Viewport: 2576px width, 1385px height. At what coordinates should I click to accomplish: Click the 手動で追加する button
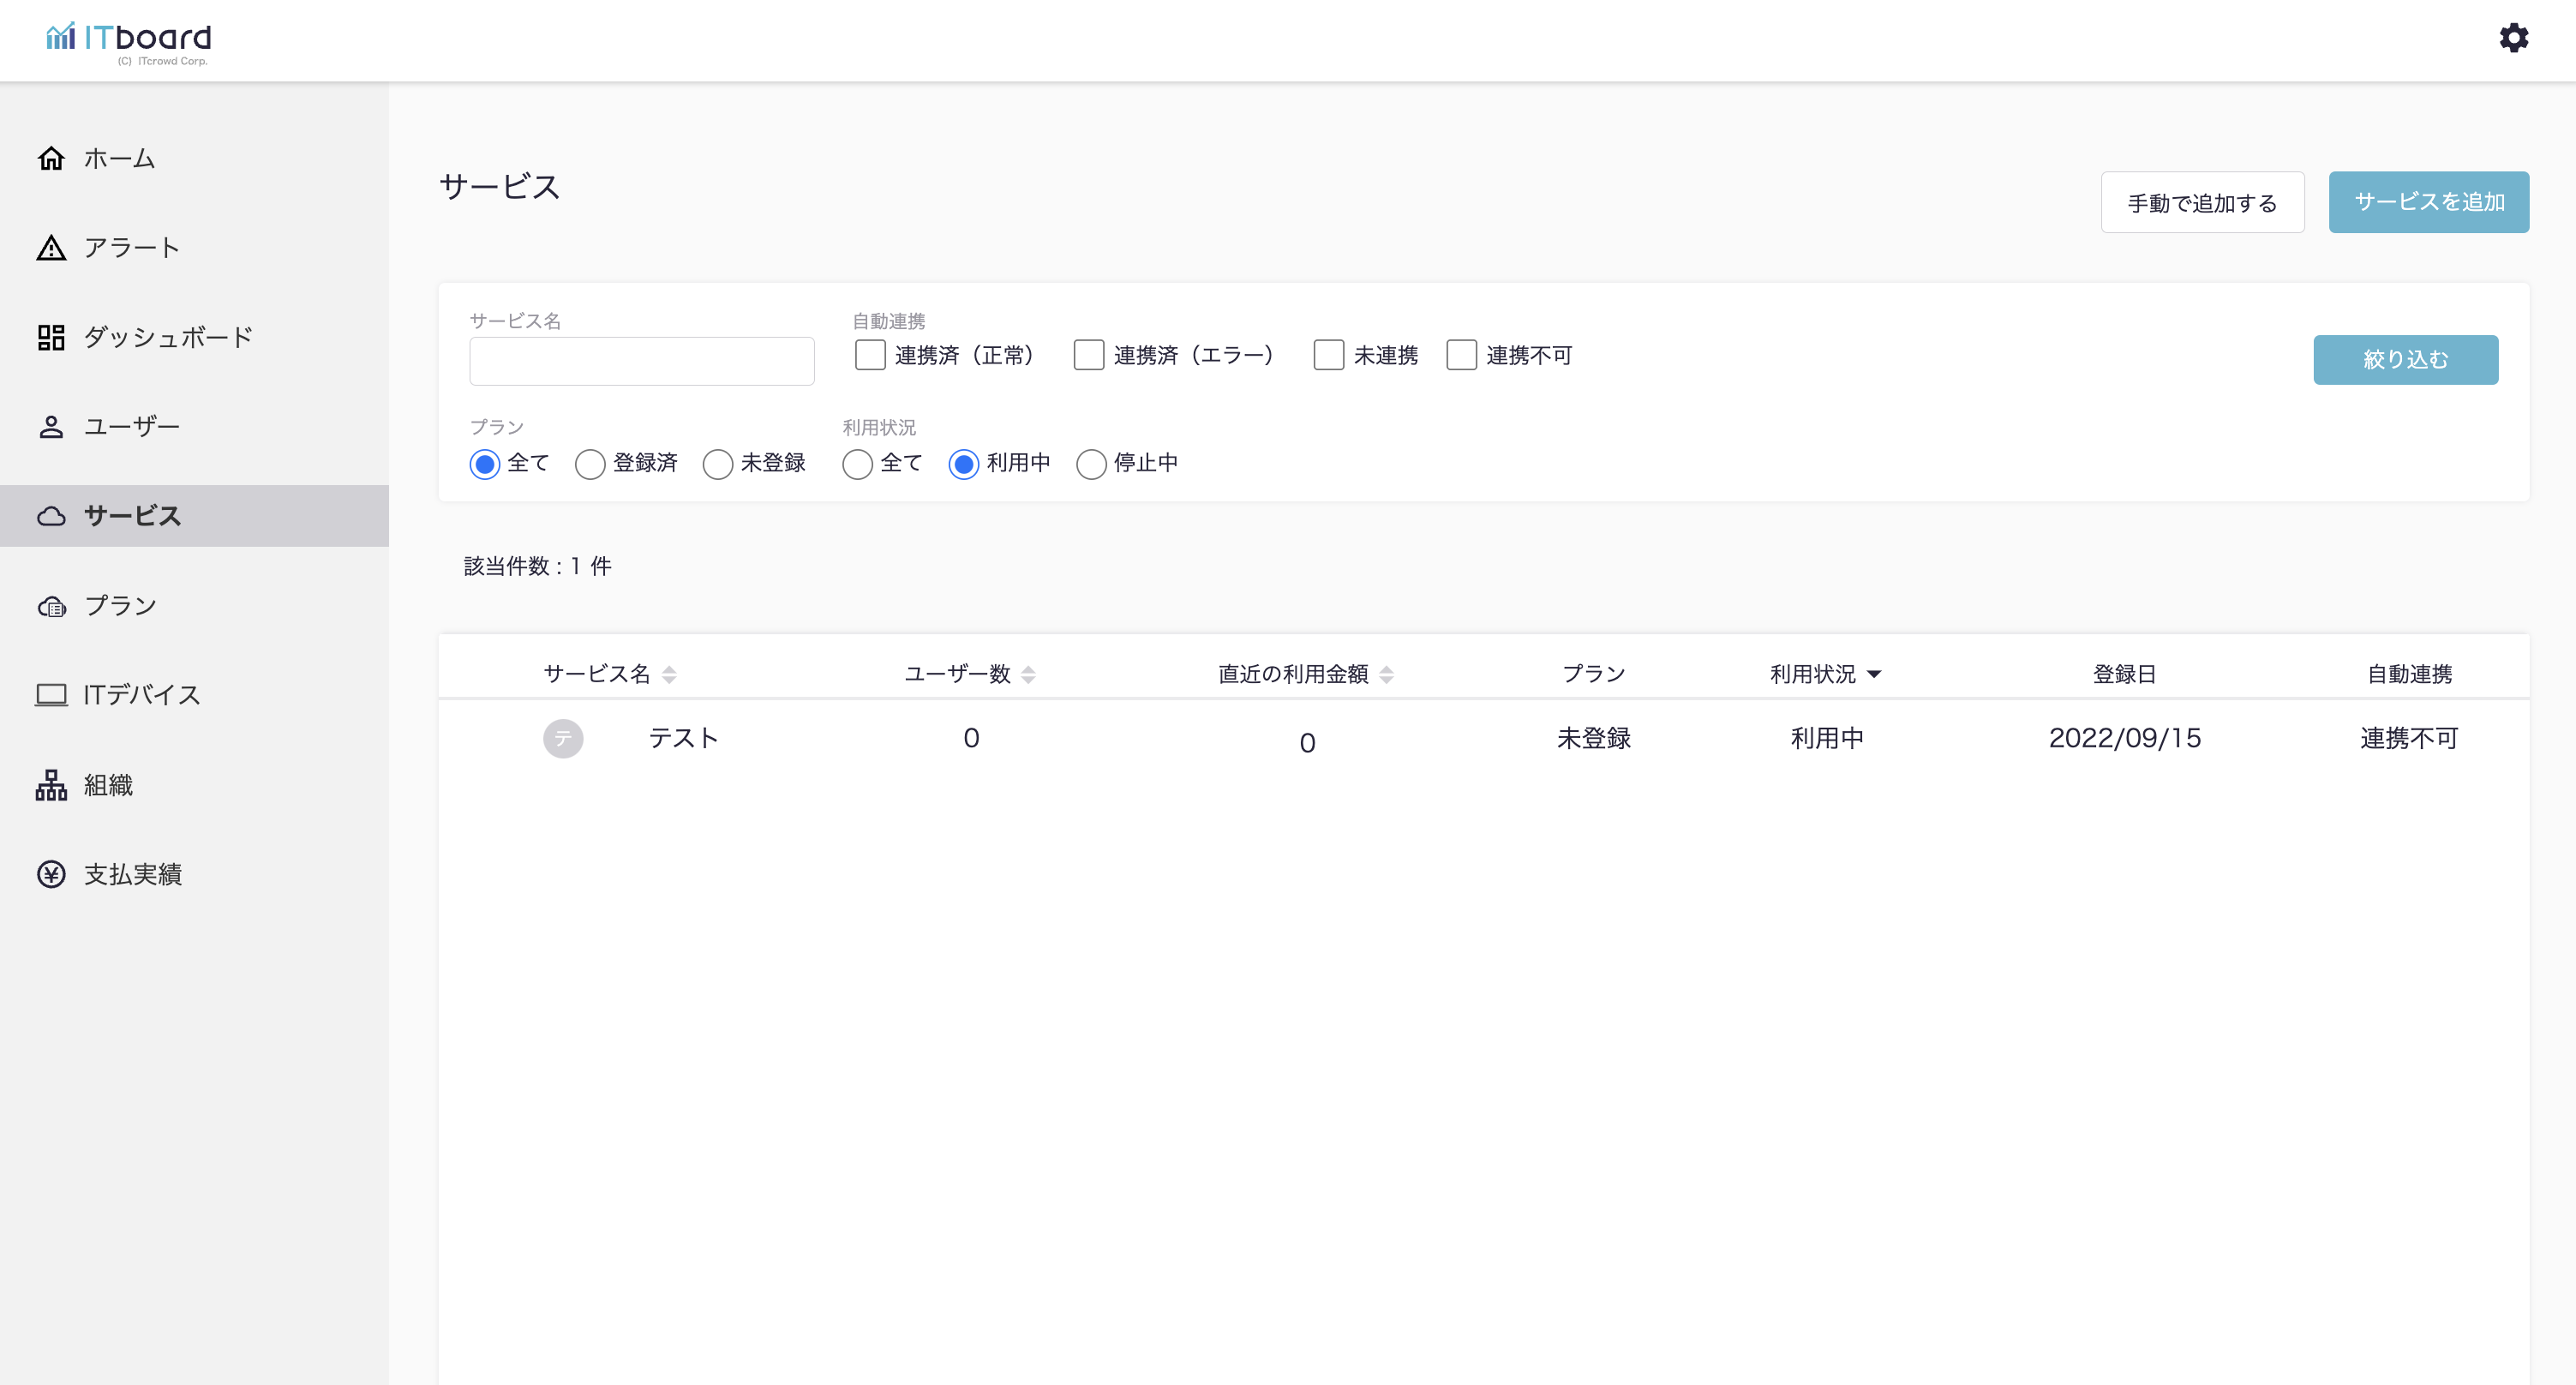(2202, 203)
